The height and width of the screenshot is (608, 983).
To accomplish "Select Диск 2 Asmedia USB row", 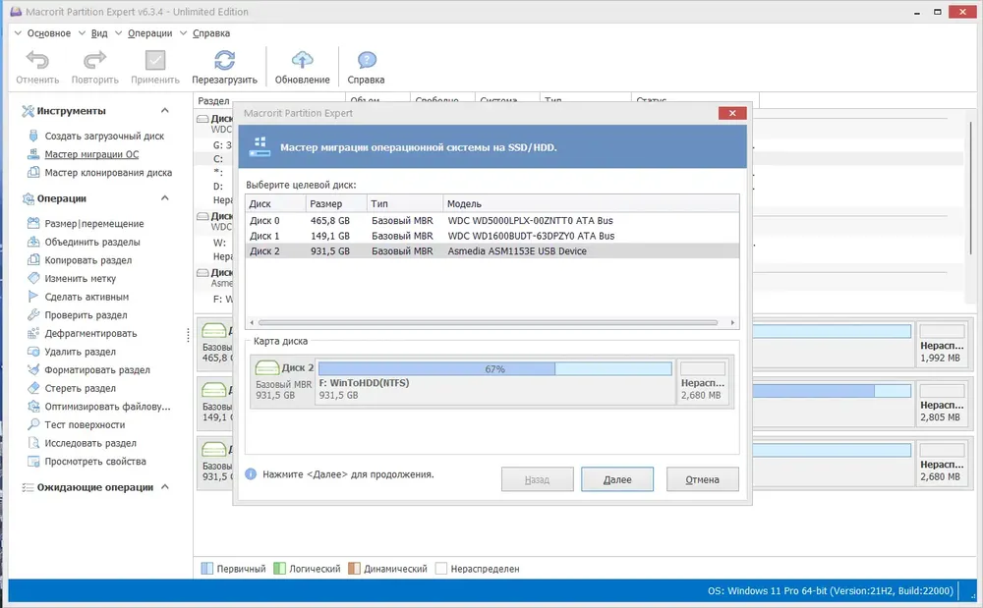I will pos(492,251).
